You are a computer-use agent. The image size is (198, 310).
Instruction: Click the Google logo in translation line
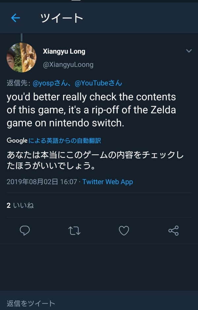pos(17,140)
